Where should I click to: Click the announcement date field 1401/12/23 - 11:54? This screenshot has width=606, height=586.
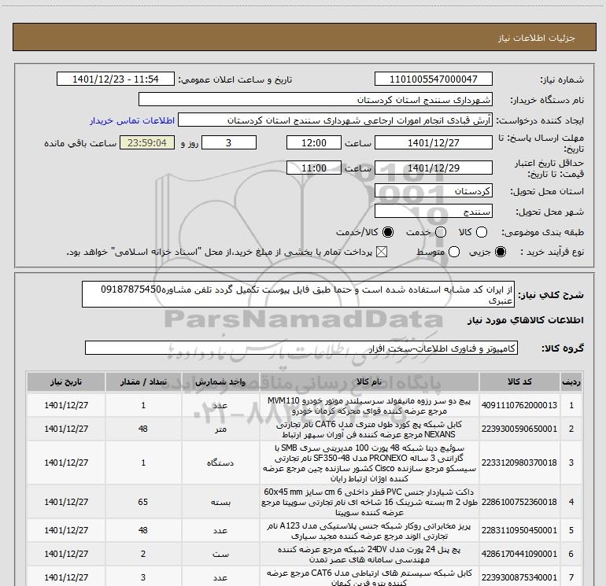(116, 79)
